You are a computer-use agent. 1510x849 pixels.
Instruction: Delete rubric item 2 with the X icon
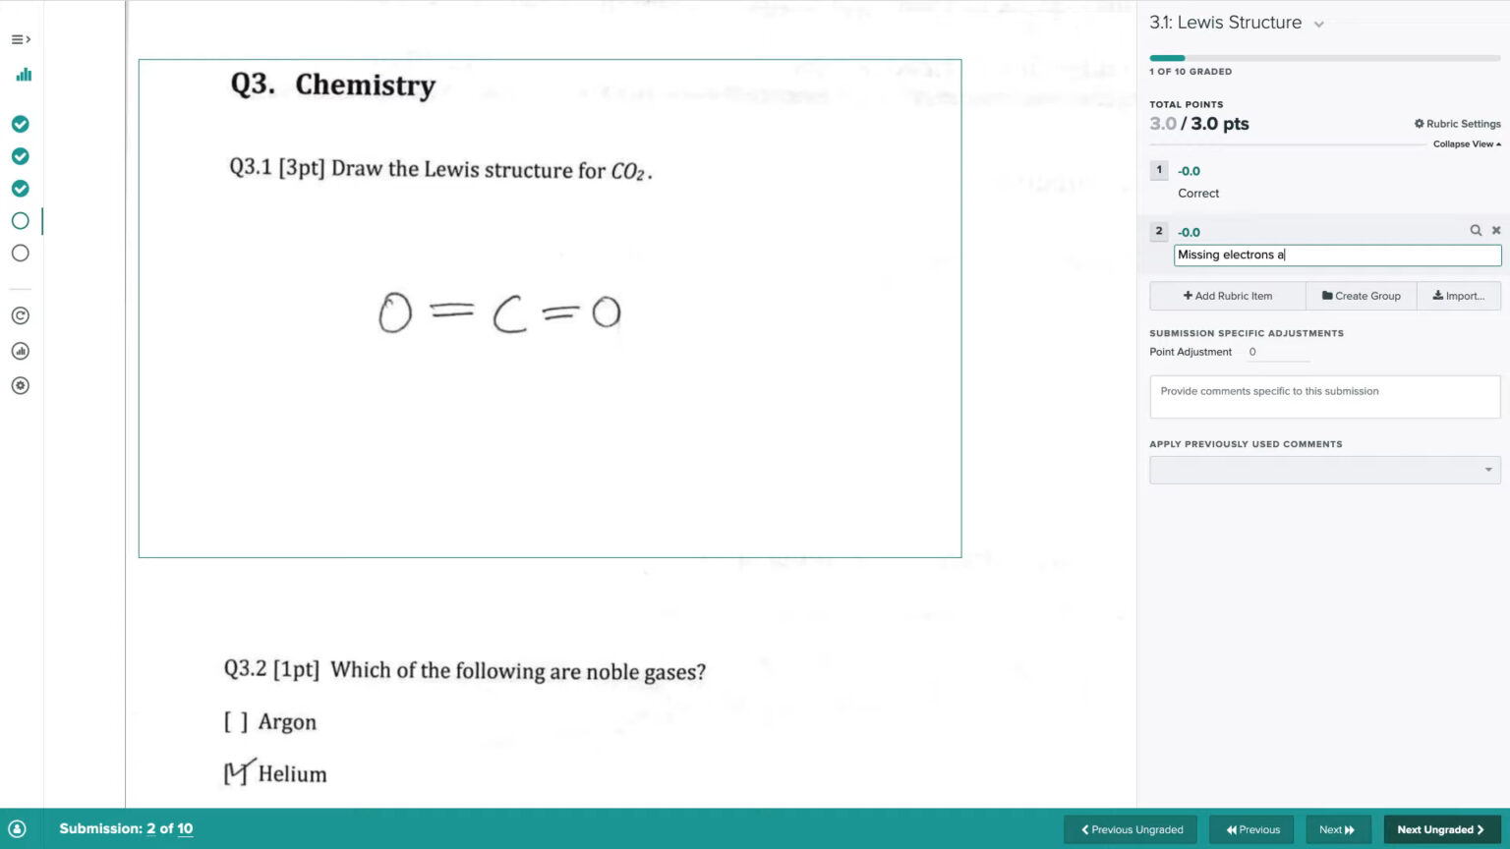click(x=1496, y=230)
